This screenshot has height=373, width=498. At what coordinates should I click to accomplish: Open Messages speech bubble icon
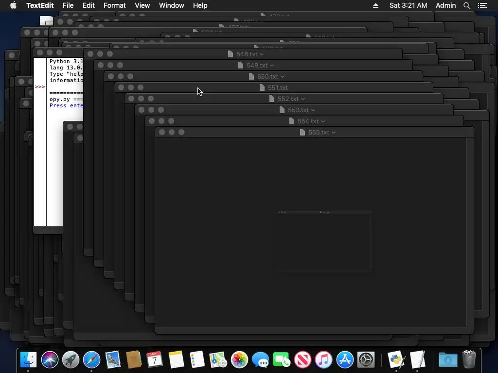point(261,360)
